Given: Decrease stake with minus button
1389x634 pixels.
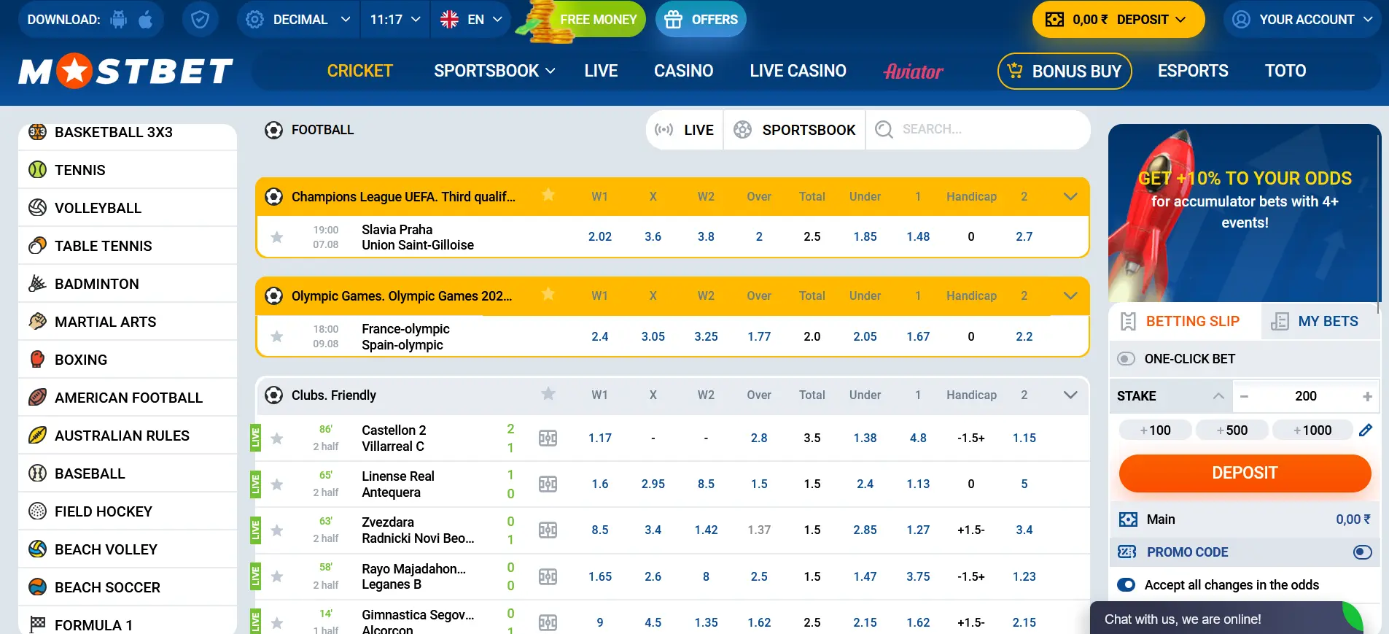Looking at the screenshot, I should pyautogui.click(x=1244, y=396).
